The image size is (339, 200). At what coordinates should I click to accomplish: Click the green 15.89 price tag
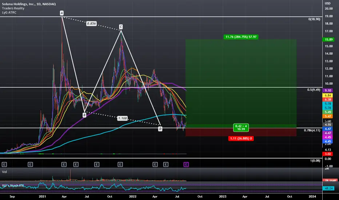point(328,39)
